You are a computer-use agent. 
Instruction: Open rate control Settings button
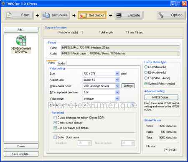tap(128, 86)
